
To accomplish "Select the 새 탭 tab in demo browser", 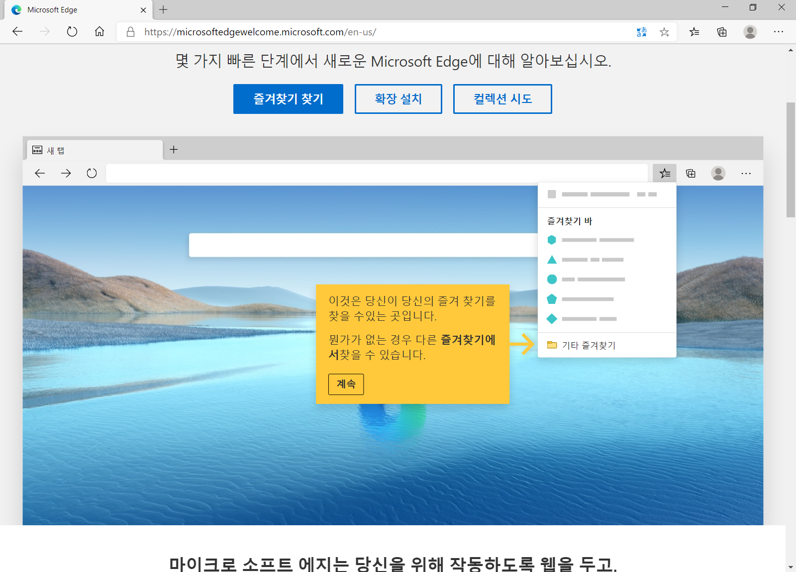I will [95, 150].
